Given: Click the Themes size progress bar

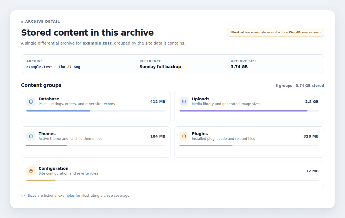Looking at the screenshot, I should coord(96,145).
